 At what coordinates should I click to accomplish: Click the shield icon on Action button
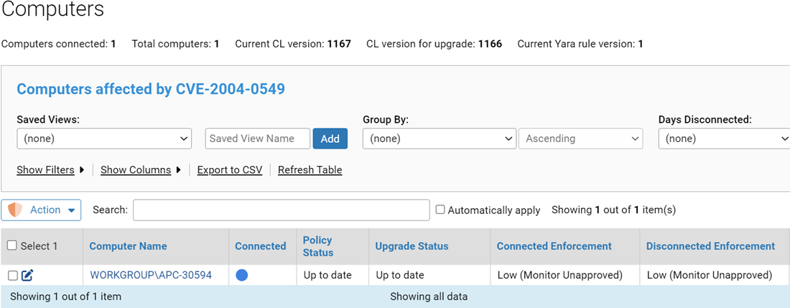(15, 210)
